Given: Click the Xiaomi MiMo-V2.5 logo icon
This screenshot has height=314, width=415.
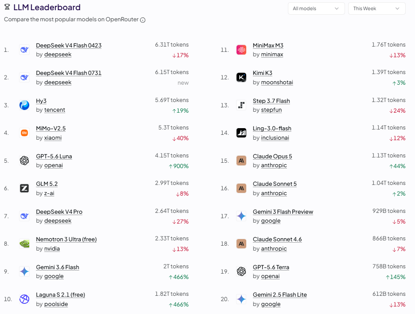Looking at the screenshot, I should point(24,133).
